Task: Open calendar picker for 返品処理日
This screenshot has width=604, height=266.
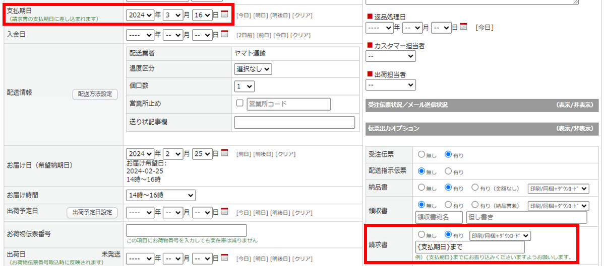Action: [x=463, y=27]
